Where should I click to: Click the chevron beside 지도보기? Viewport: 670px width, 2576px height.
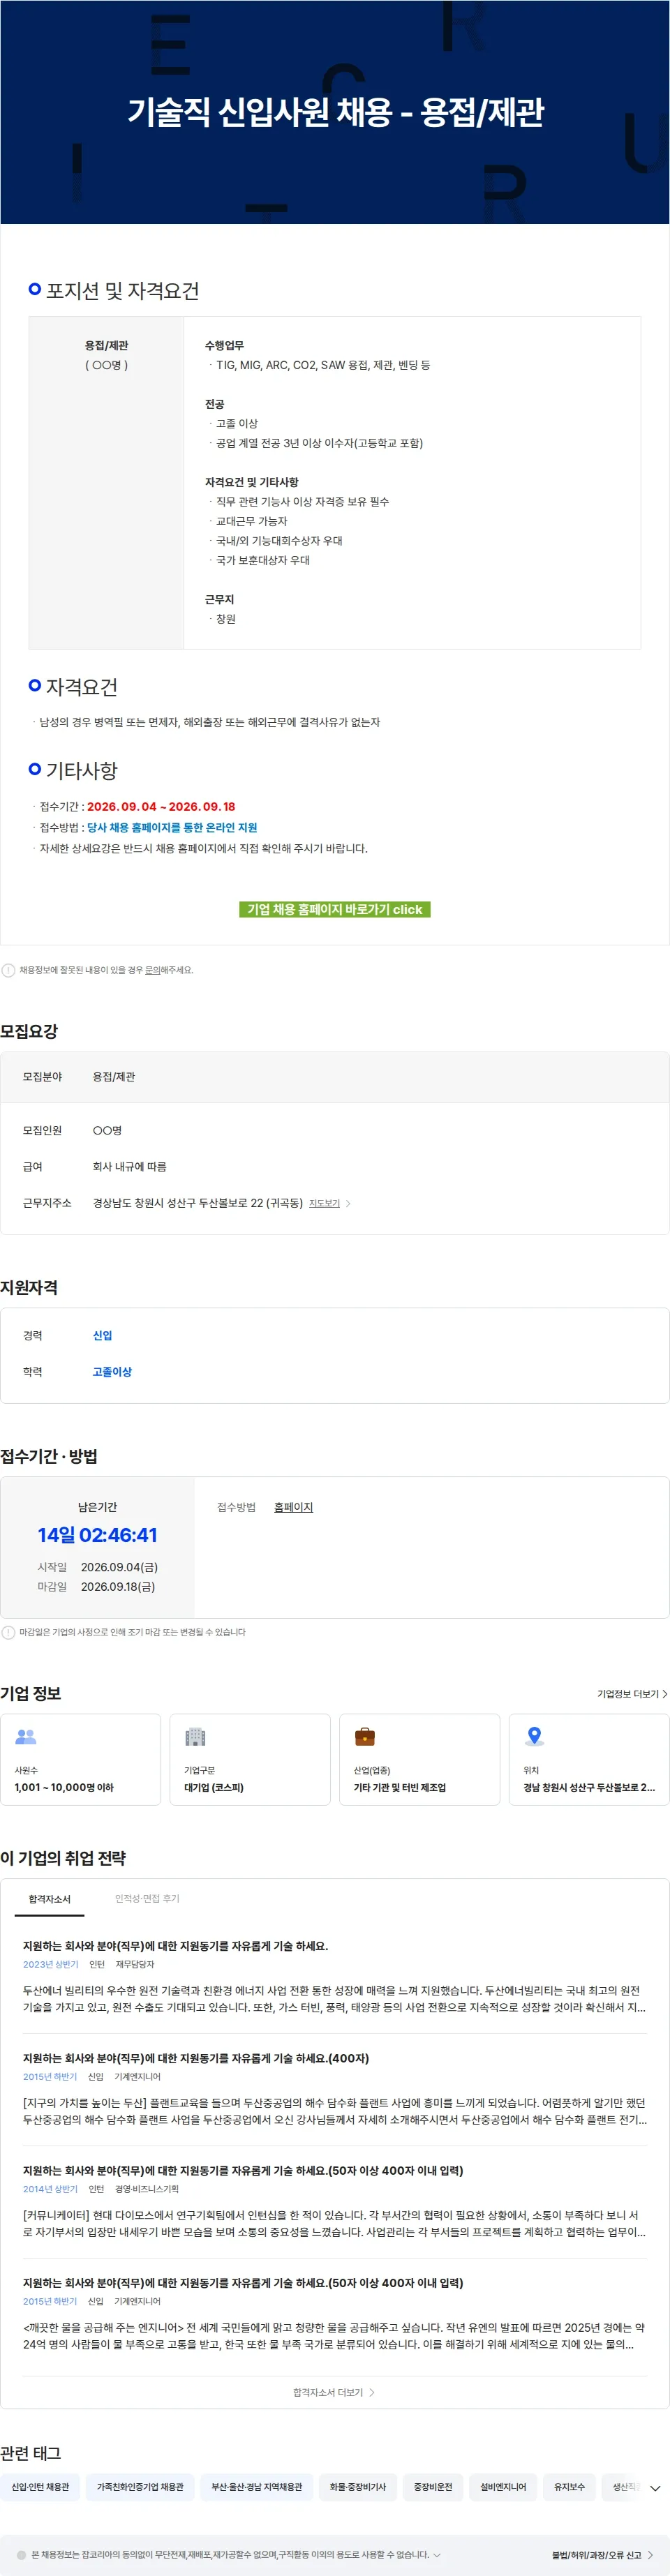point(348,1203)
